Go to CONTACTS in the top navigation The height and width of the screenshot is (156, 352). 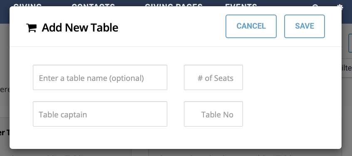[x=93, y=5]
